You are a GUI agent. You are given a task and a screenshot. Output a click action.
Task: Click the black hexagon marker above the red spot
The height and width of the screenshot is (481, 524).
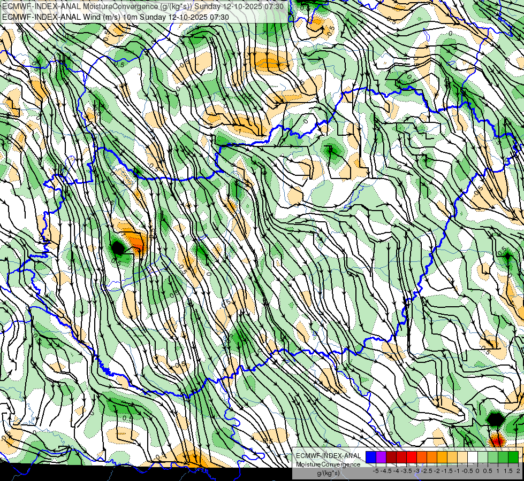tap(496, 419)
